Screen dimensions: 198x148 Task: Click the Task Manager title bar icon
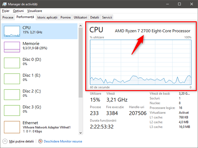pos(4,4)
